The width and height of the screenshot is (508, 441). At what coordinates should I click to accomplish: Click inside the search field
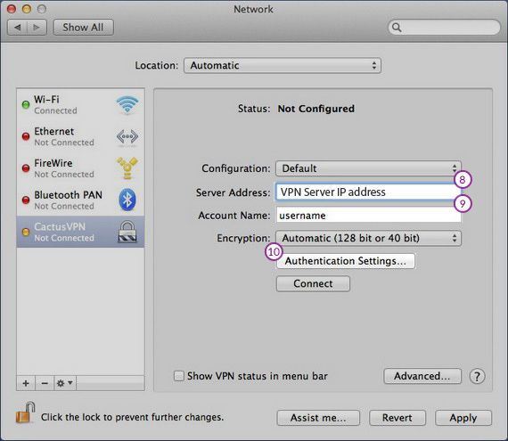[x=444, y=28]
